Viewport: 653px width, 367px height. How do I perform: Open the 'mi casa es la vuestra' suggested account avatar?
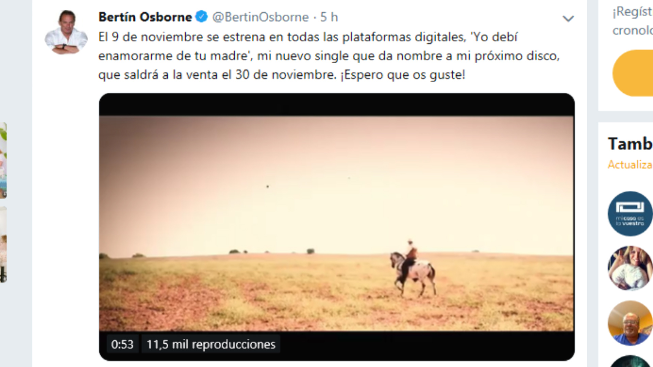[630, 214]
